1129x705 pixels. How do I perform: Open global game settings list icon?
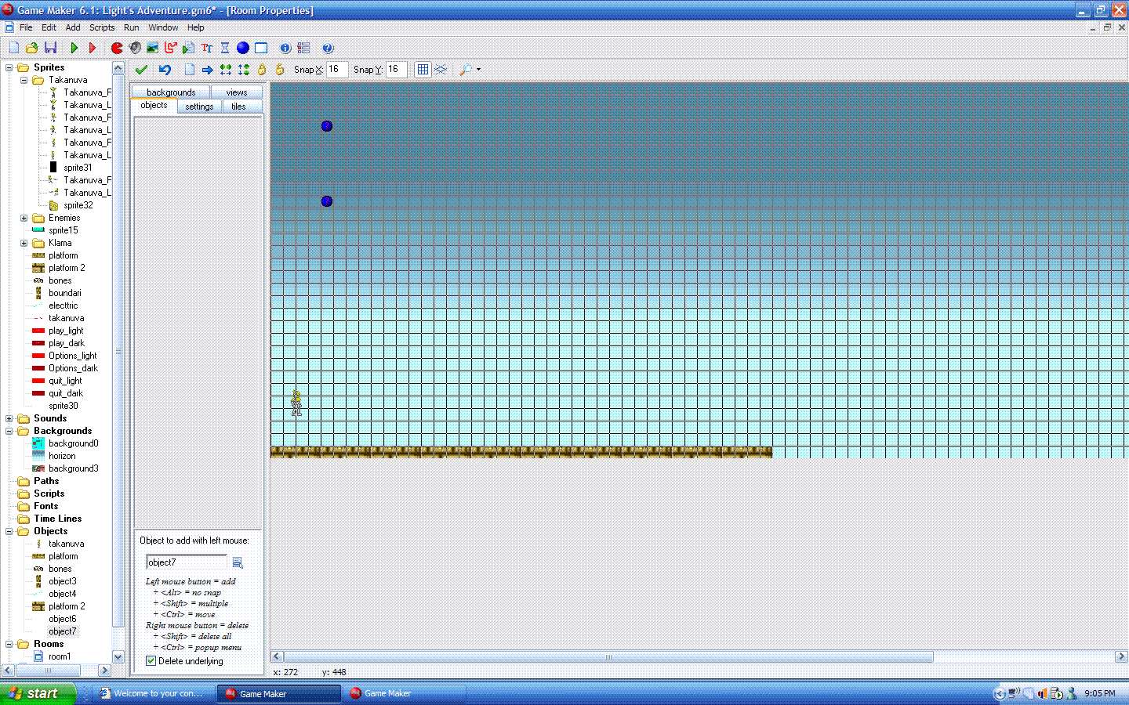click(304, 48)
